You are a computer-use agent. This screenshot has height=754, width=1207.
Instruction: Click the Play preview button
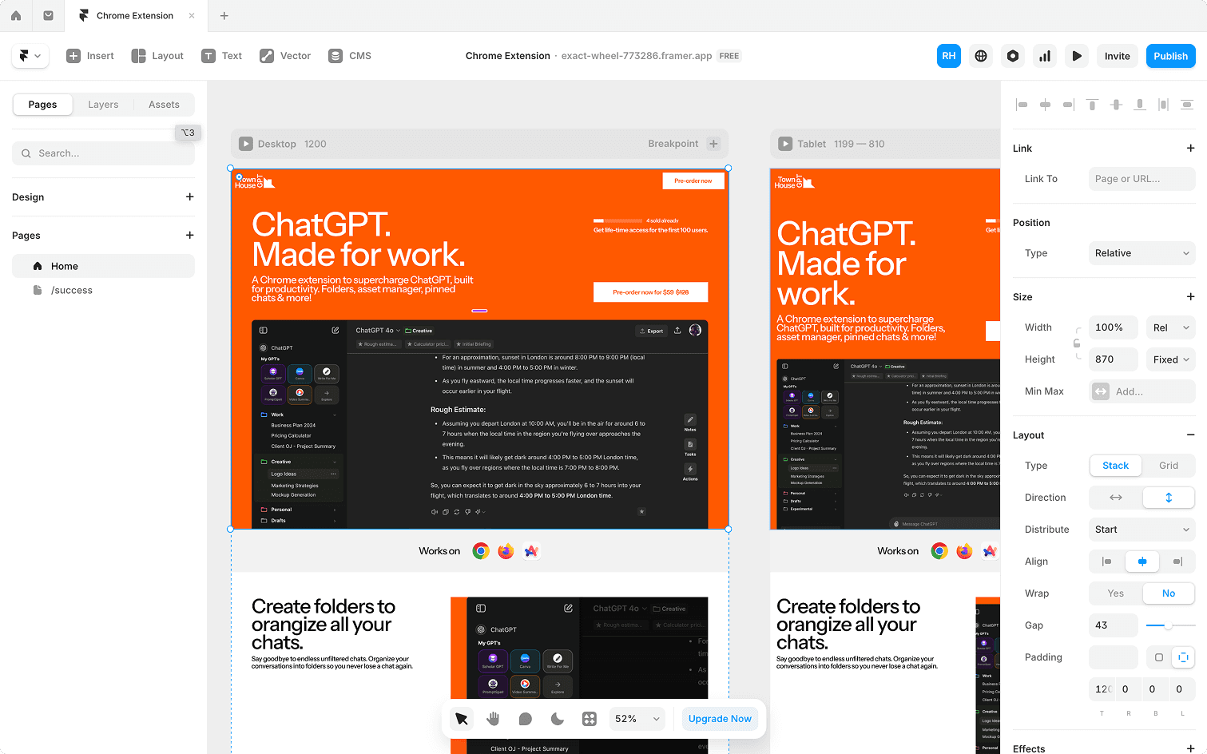click(x=1077, y=56)
